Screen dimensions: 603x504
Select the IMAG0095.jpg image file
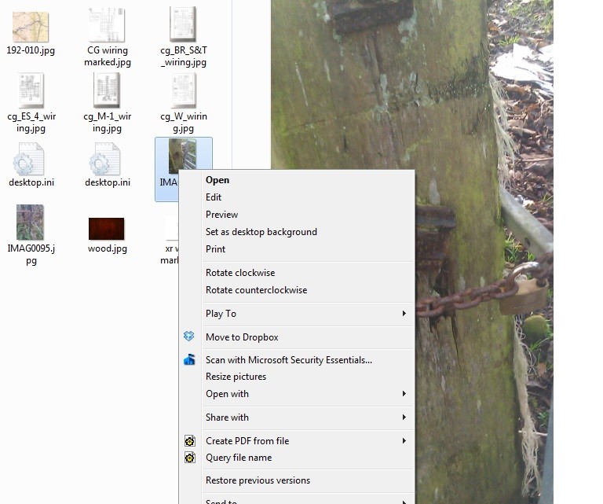(31, 223)
